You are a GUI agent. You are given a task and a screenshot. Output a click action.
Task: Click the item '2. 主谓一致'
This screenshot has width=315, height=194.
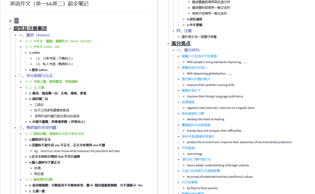click(37, 191)
